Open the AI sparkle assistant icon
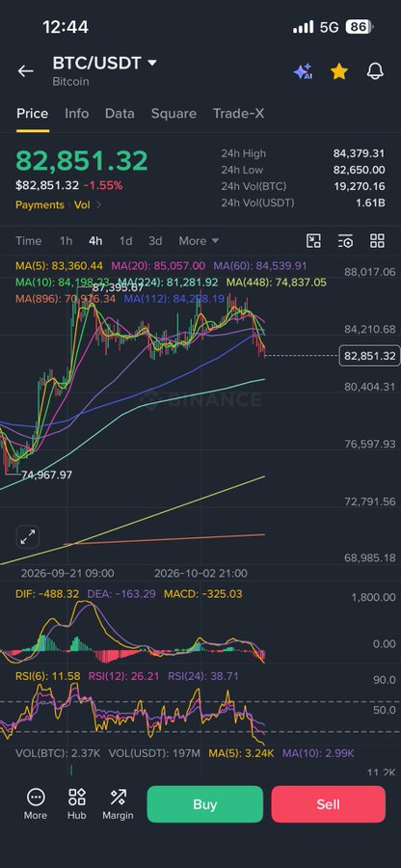Viewport: 401px width, 868px height. 303,71
